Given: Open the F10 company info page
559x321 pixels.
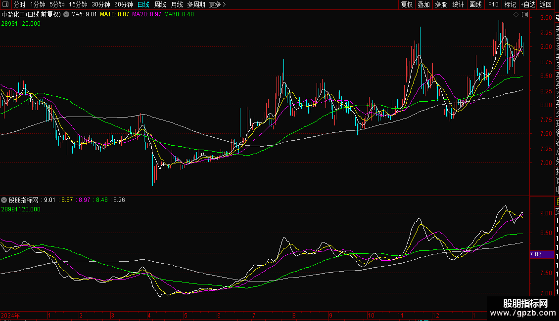Looking at the screenshot, I should click(x=493, y=4).
